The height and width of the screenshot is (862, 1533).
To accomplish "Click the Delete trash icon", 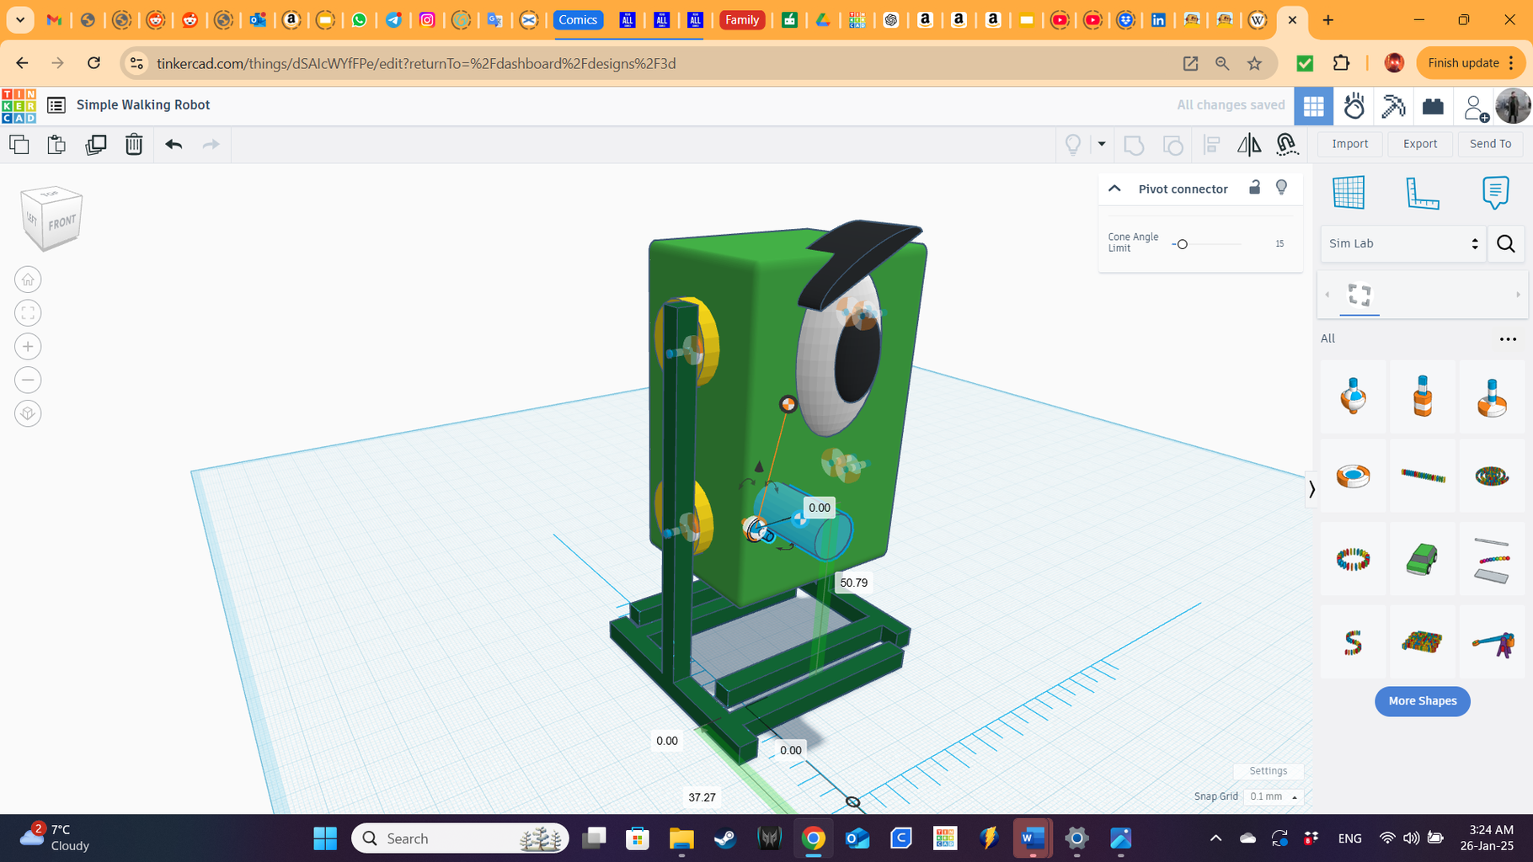I will [134, 145].
